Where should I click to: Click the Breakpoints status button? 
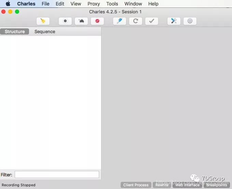(x=217, y=185)
